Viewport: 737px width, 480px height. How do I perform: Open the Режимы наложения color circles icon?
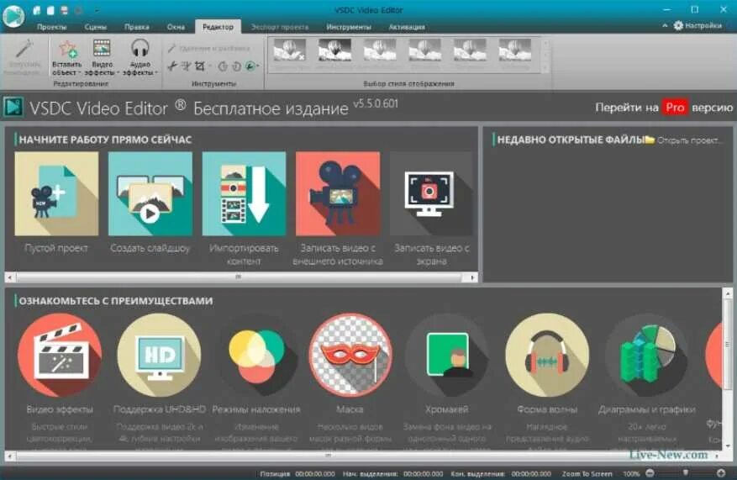click(x=256, y=355)
